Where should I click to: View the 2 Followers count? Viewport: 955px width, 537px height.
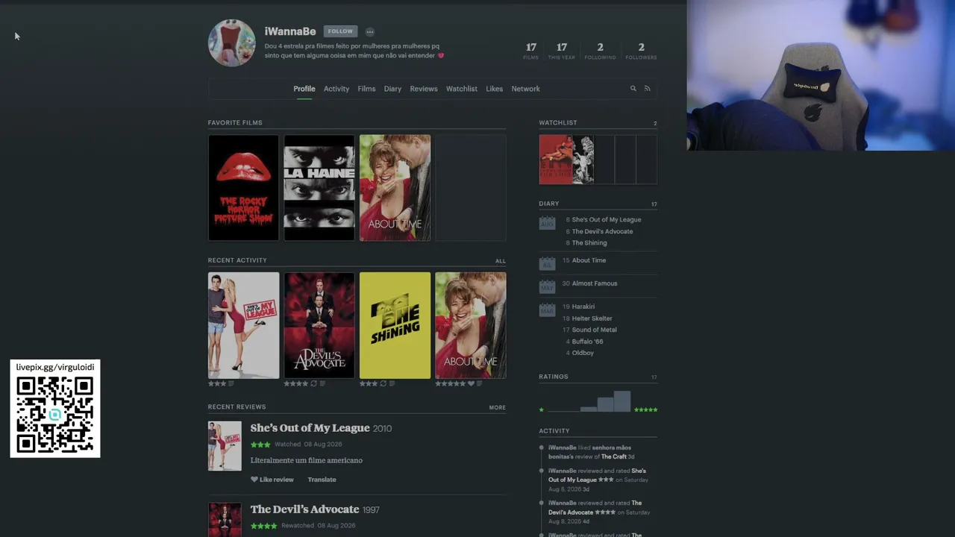pos(641,51)
